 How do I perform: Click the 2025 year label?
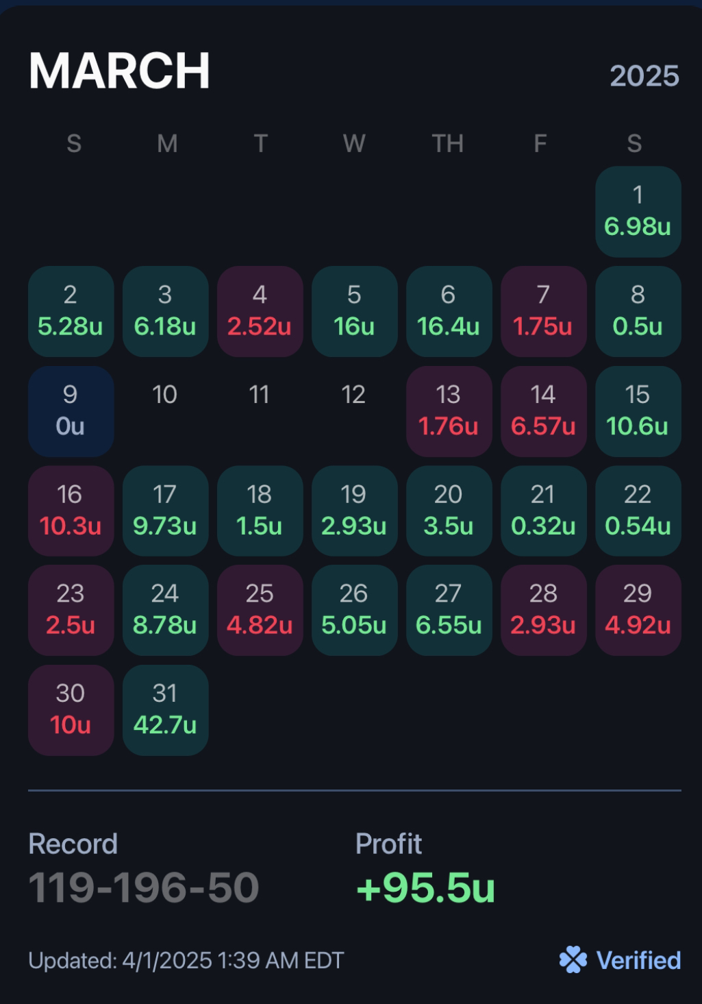(644, 76)
